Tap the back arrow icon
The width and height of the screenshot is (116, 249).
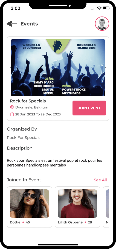(x=12, y=24)
